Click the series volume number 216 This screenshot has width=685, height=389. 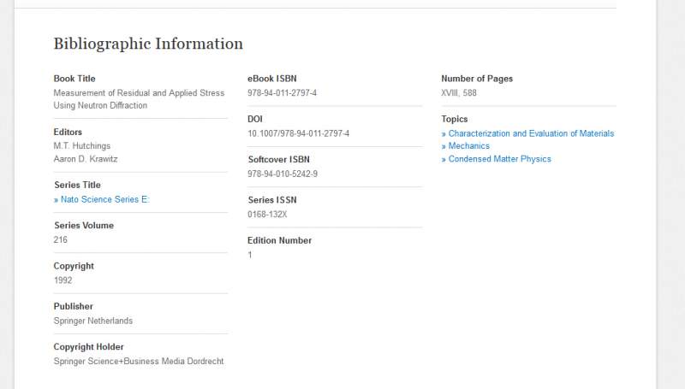pos(61,240)
